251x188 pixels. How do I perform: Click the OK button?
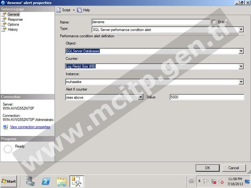[x=208, y=168]
